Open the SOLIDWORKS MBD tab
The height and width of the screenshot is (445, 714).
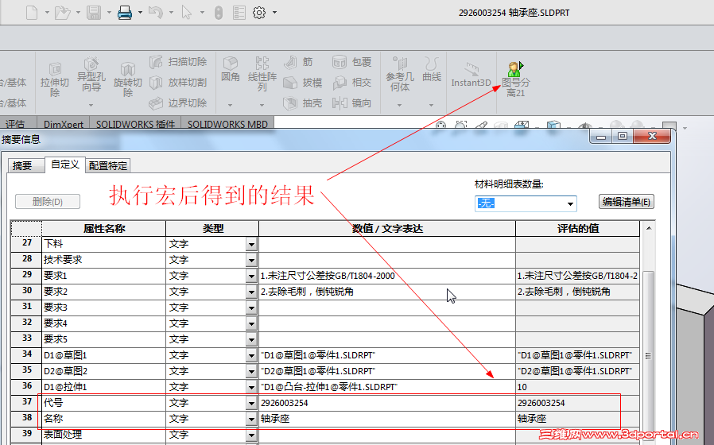(x=227, y=124)
